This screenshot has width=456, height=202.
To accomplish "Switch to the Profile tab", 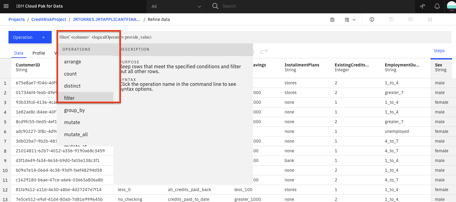I will 39,53.
